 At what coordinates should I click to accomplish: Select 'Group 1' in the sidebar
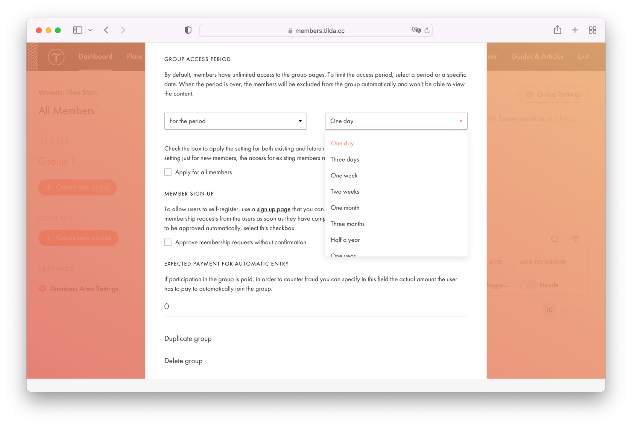pos(57,161)
